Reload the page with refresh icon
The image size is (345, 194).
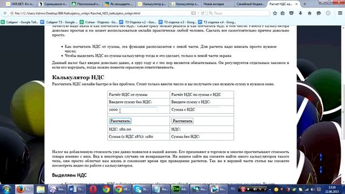pos(203,13)
